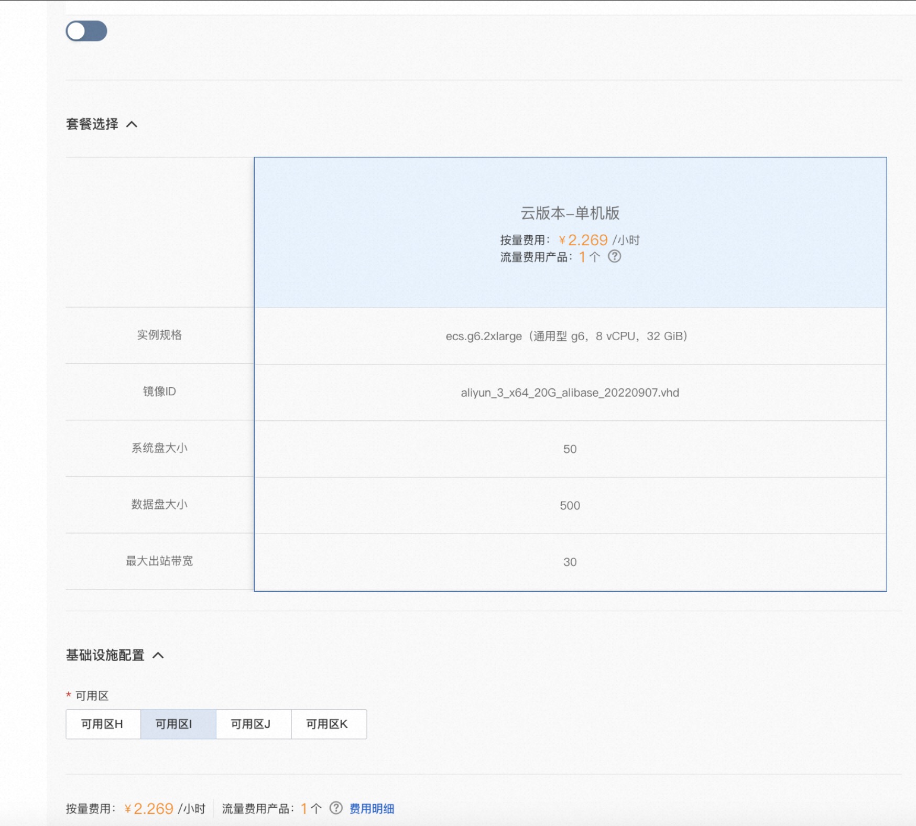The height and width of the screenshot is (826, 916).
Task: Collapse the 基础设施配置 section chevron
Action: [158, 655]
